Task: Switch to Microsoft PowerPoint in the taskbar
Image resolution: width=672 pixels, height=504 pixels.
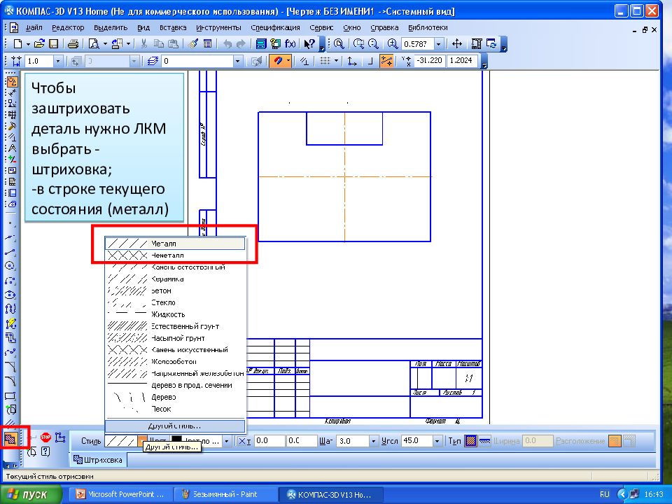Action: [x=120, y=495]
